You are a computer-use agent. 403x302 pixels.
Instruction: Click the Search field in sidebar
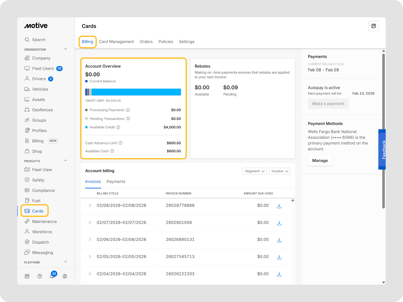tap(39, 40)
